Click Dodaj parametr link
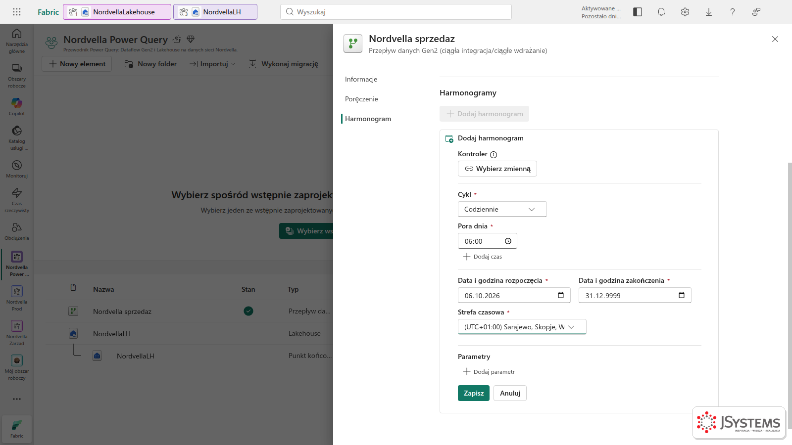The height and width of the screenshot is (445, 792). click(489, 372)
